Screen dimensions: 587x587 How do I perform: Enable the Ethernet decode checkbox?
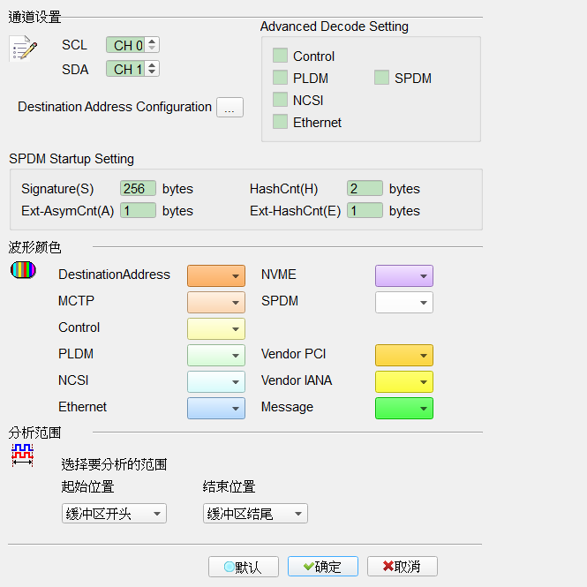(280, 122)
